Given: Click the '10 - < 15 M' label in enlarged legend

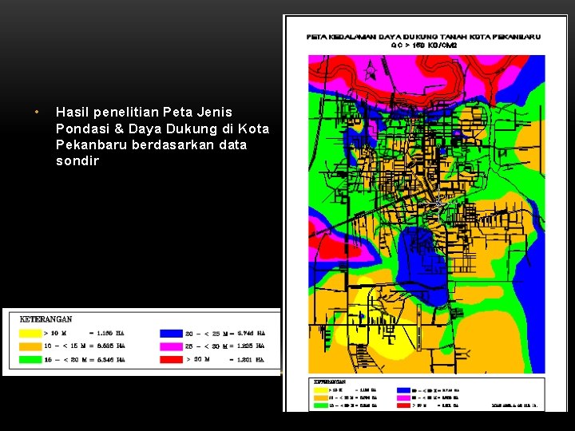Looking at the screenshot, I should (64, 346).
